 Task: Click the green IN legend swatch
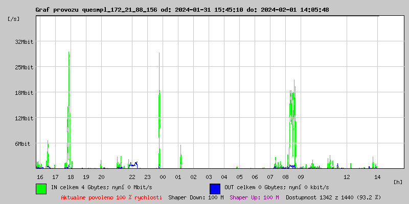click(x=41, y=188)
